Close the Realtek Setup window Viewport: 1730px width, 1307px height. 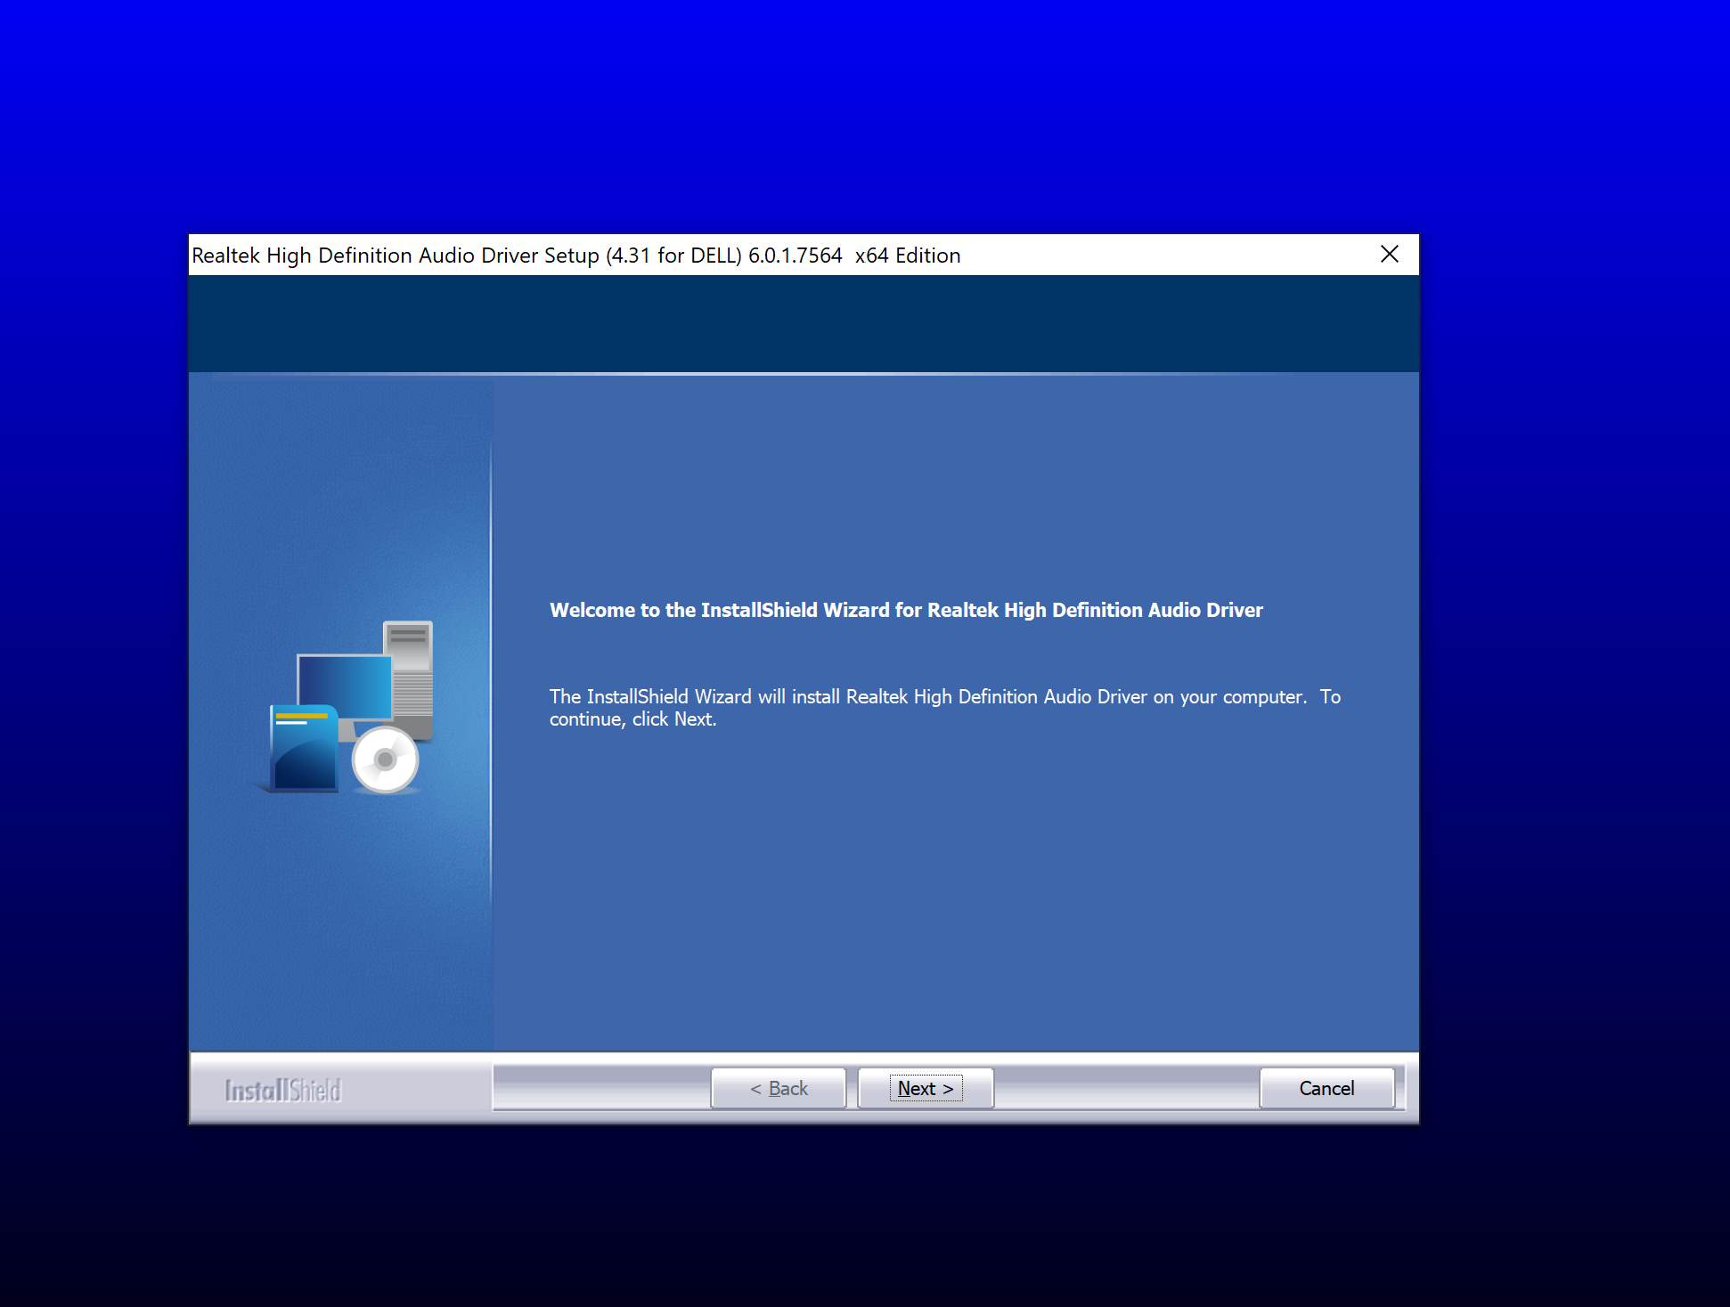[1389, 255]
